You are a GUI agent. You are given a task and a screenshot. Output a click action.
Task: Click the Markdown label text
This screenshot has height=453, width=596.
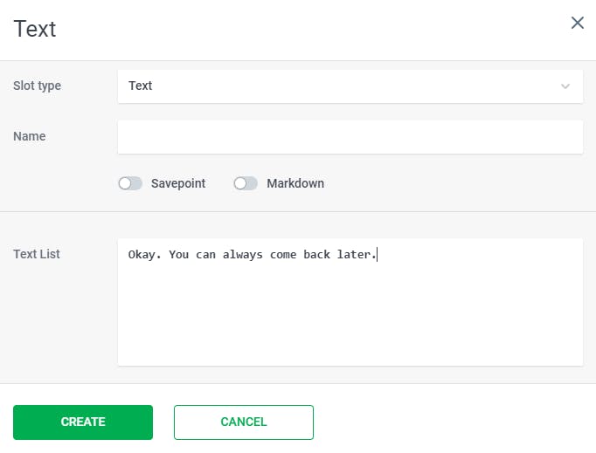tap(295, 183)
